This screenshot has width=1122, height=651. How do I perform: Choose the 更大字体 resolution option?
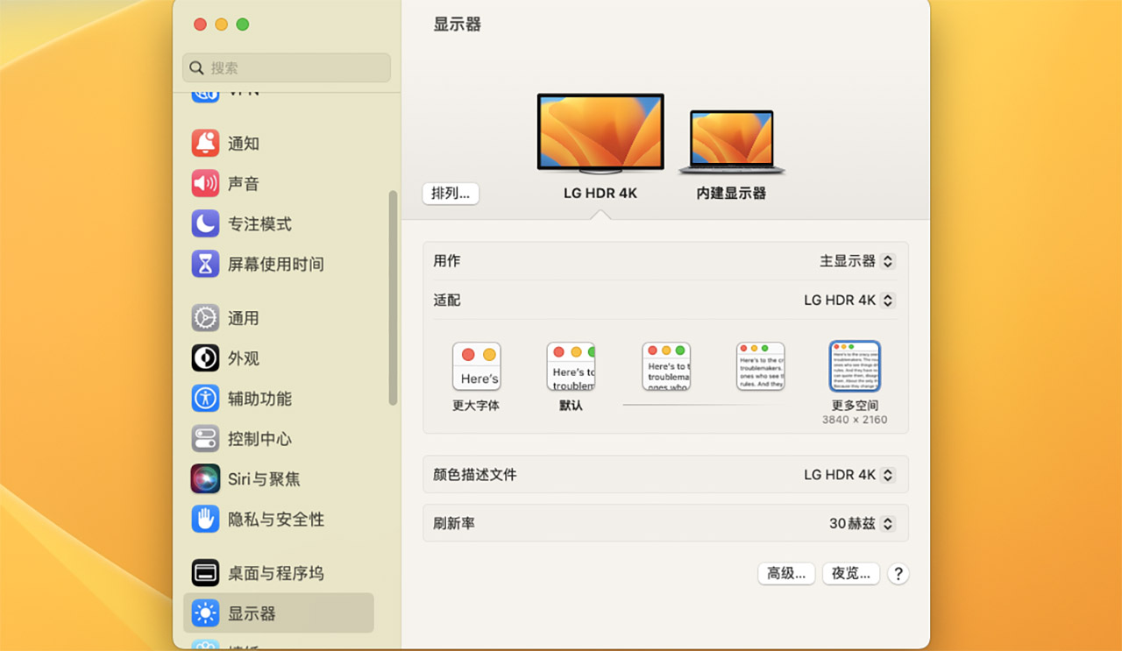[x=477, y=366]
